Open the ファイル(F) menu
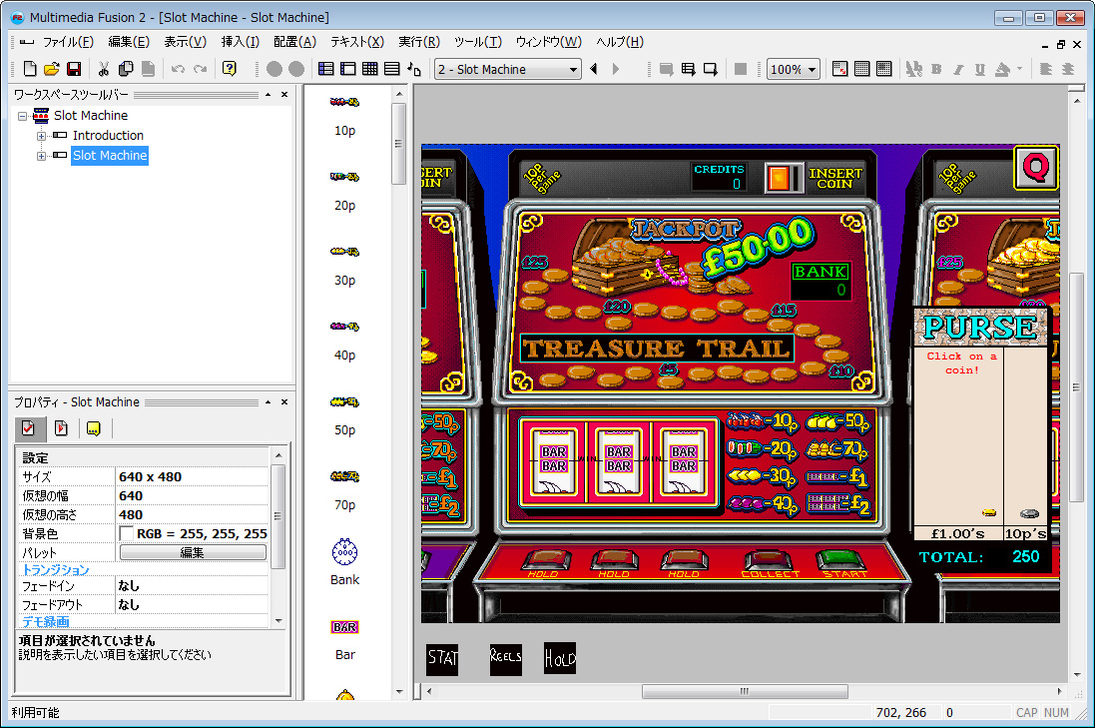This screenshot has height=728, width=1095. (68, 42)
